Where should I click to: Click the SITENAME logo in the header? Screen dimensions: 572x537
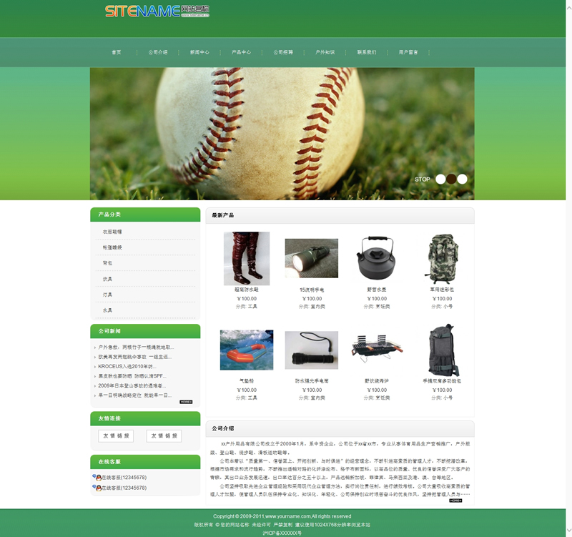157,11
